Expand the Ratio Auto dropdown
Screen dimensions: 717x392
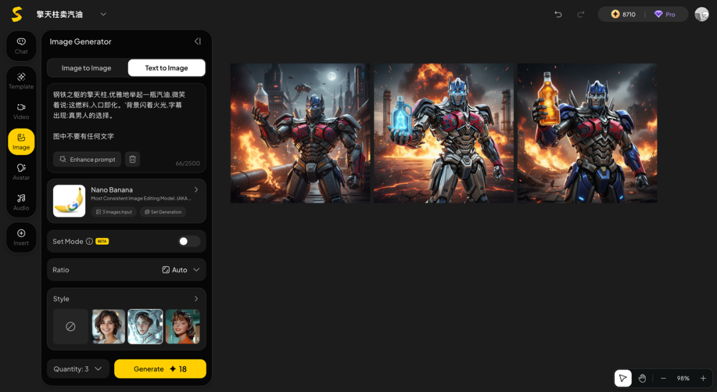[x=181, y=270]
